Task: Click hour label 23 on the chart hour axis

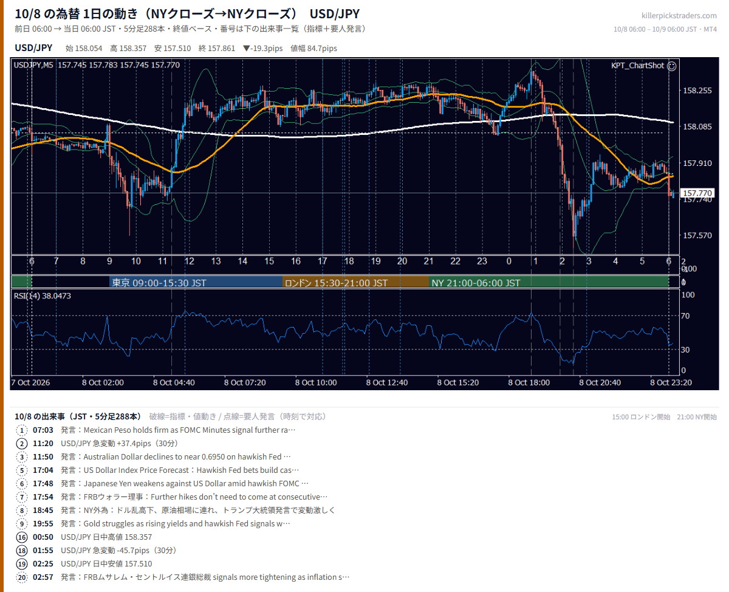Action: (x=482, y=261)
